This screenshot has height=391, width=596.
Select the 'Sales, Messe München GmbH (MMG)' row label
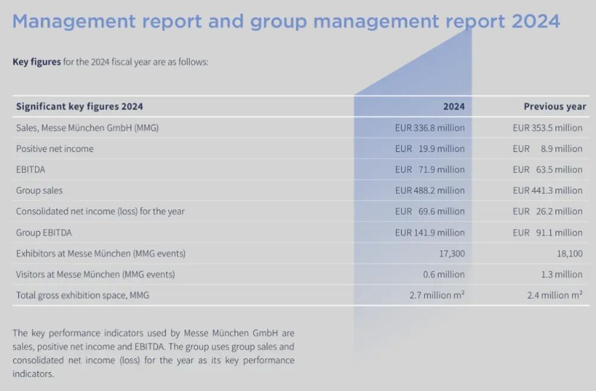[87, 128]
